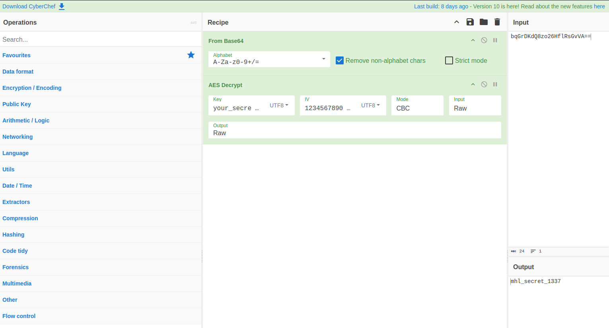Expand the Code tidy category

[101, 251]
